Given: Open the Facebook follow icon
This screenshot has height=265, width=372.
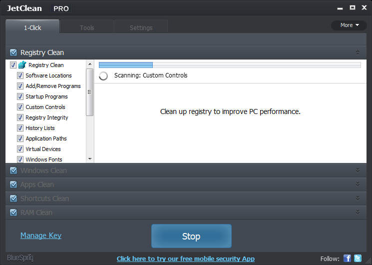Looking at the screenshot, I should click(347, 258).
